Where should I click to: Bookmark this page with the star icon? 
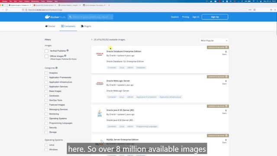pos(254,10)
